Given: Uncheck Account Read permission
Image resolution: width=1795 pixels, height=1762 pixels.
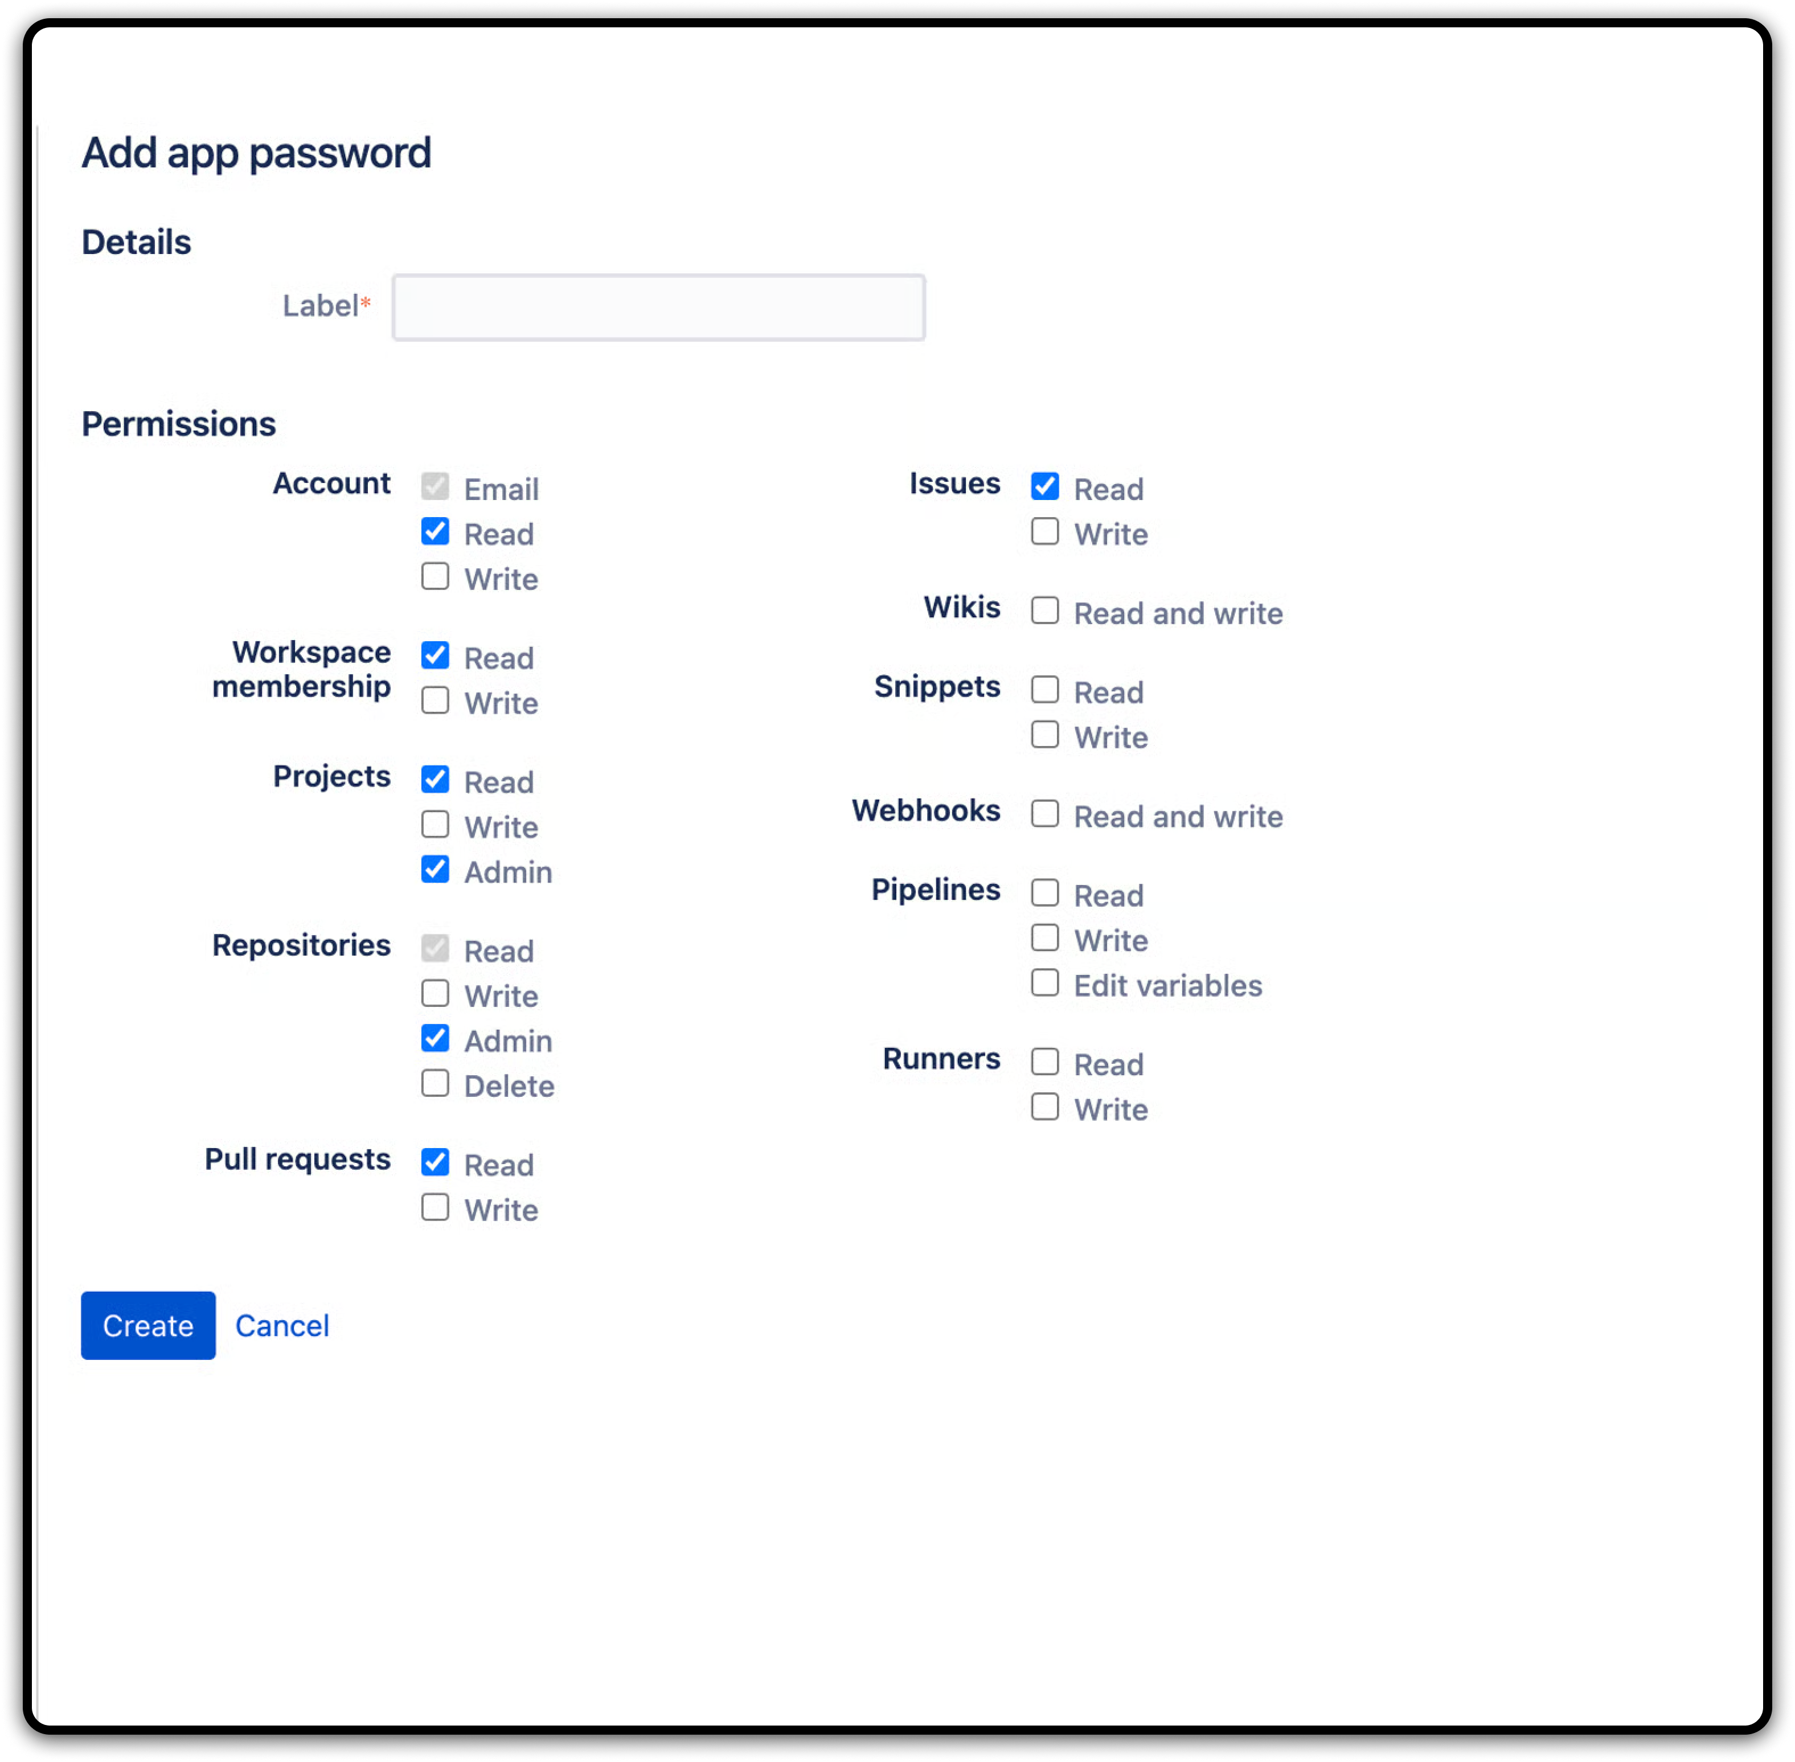Looking at the screenshot, I should coord(435,532).
